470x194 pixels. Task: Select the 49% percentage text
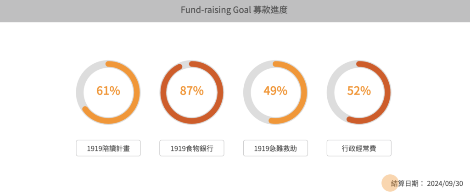pos(275,91)
